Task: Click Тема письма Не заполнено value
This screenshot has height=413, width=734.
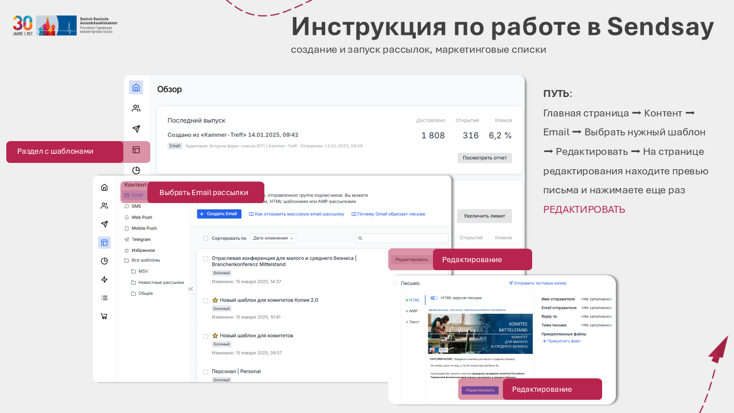Action: [x=596, y=325]
